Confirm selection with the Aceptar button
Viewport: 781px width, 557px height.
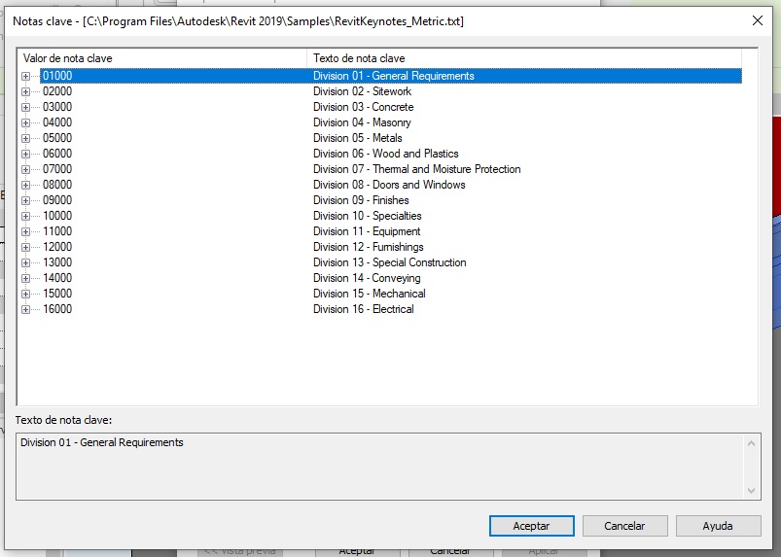[x=531, y=526]
